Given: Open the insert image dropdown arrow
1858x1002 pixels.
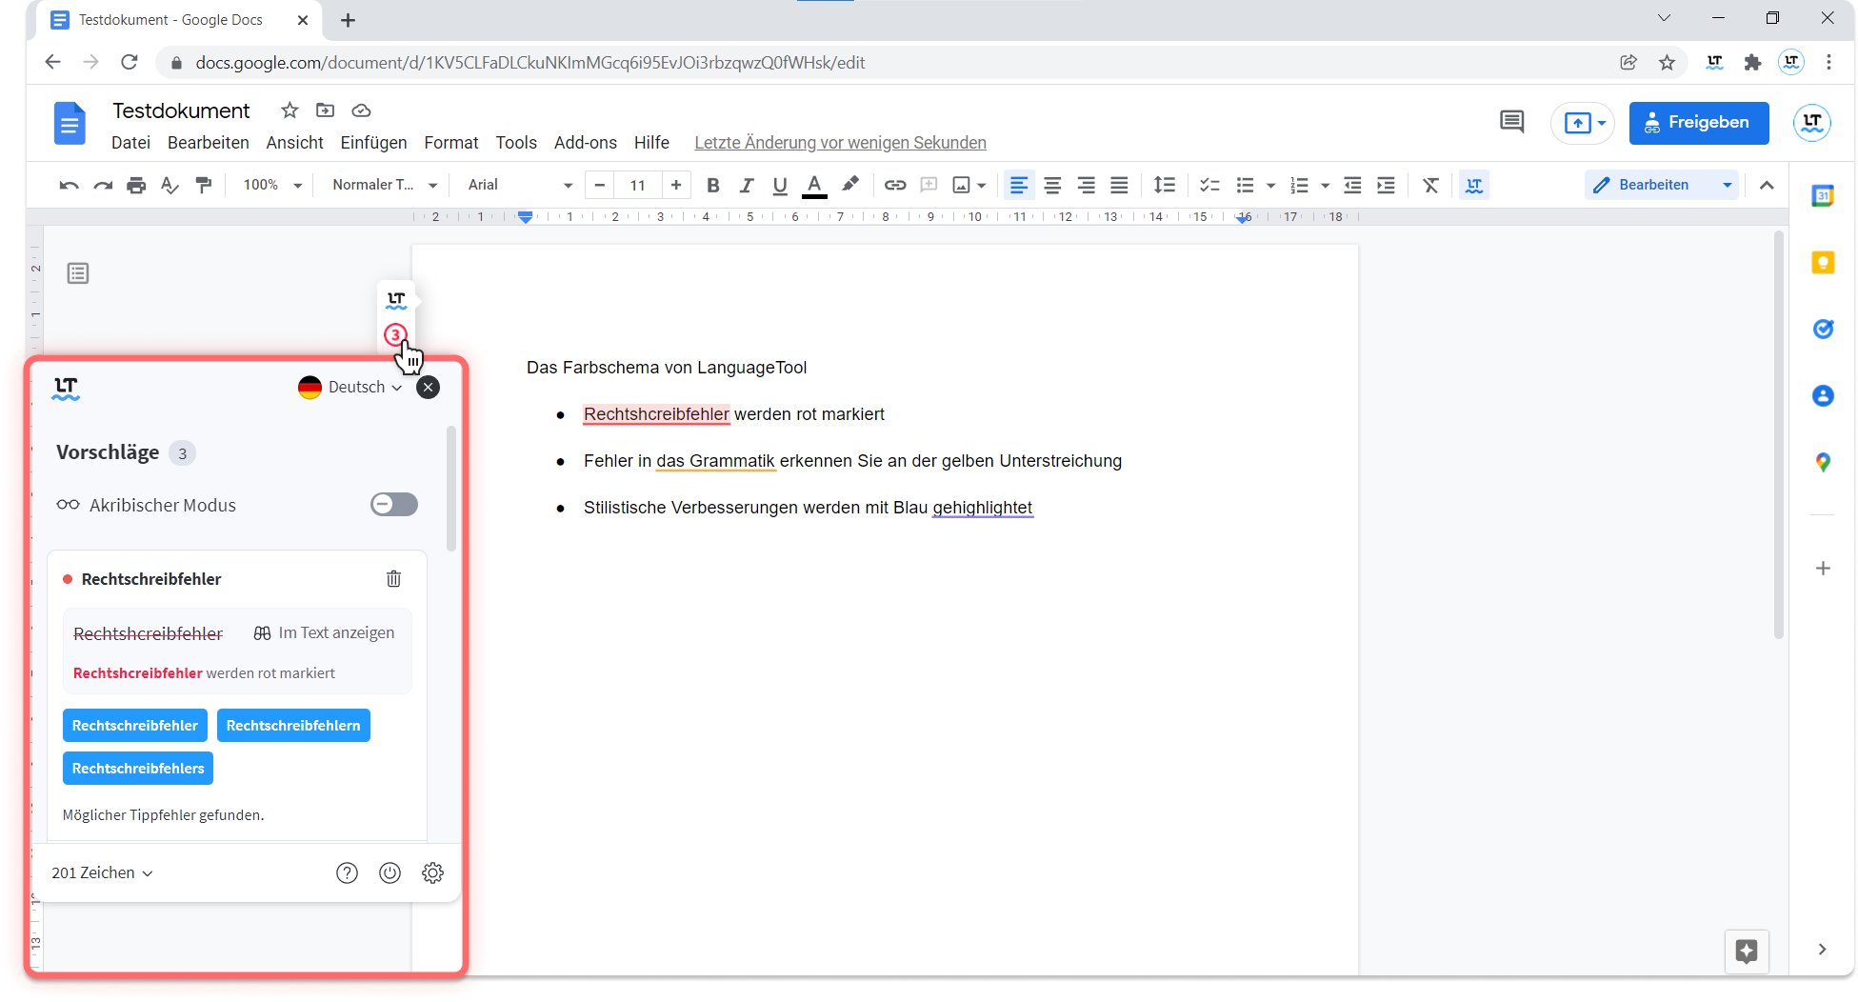Looking at the screenshot, I should point(982,185).
